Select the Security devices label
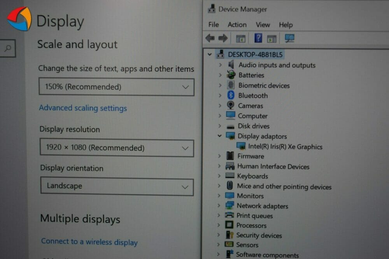389x259 pixels. (x=259, y=235)
